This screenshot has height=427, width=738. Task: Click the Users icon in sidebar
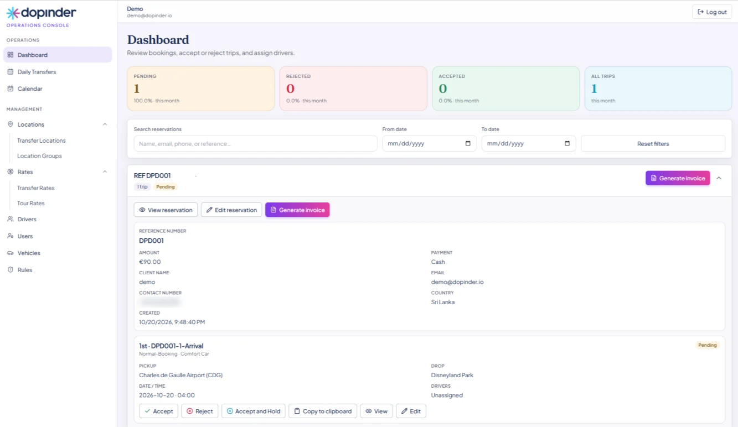pos(11,236)
